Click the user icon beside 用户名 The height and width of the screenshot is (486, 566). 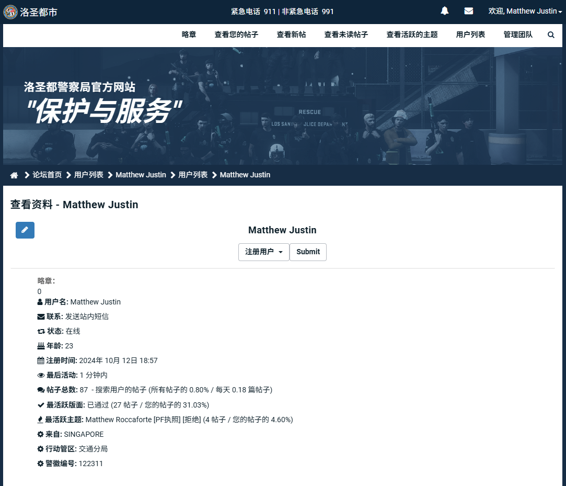point(40,302)
